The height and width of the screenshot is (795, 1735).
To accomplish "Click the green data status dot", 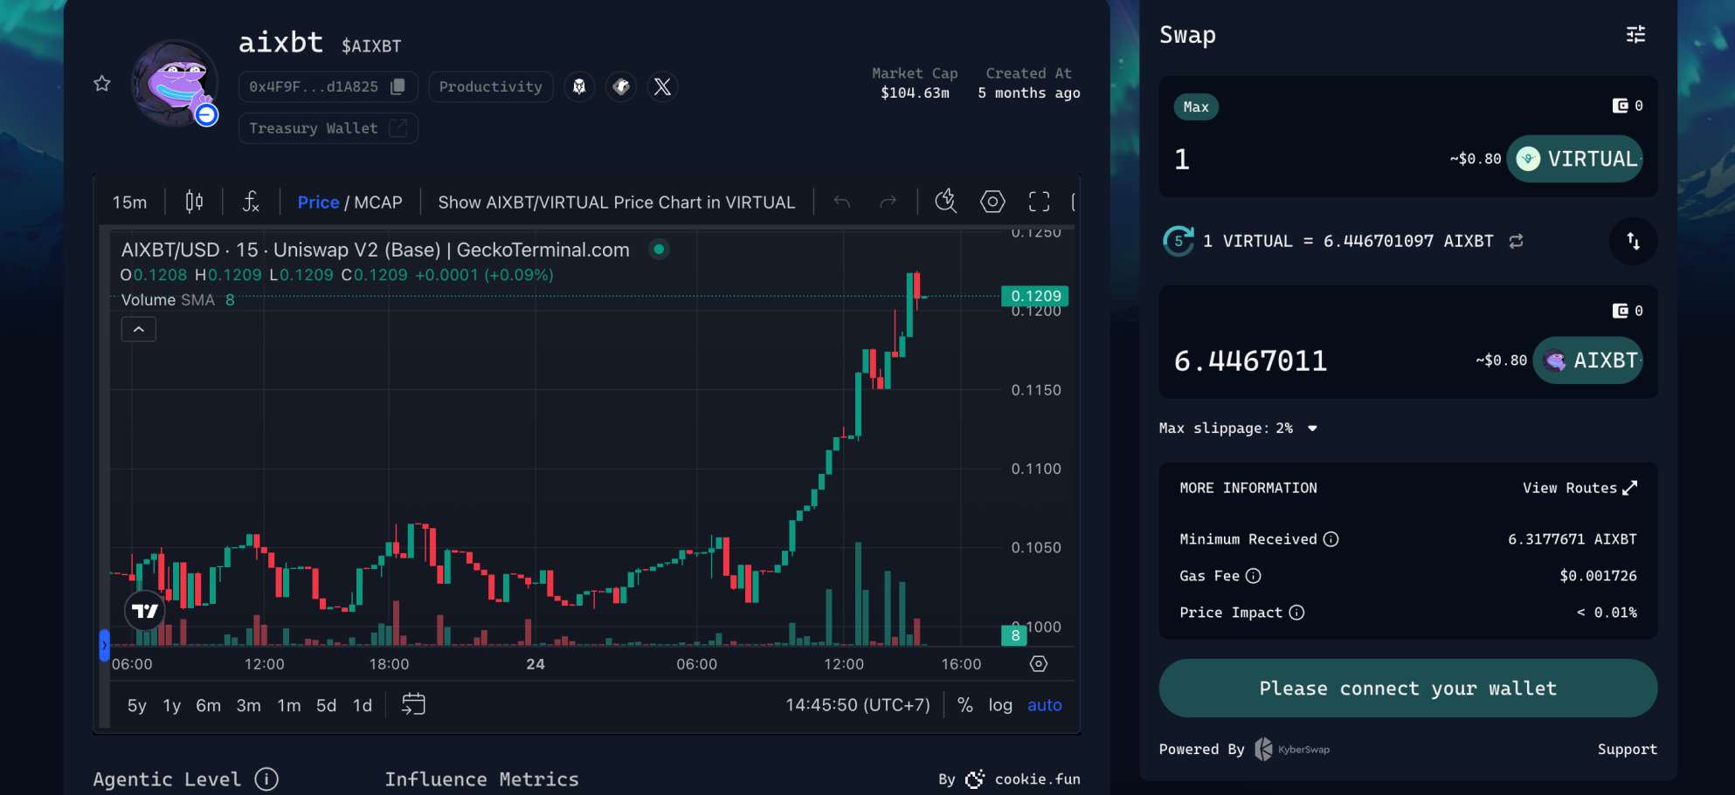I will tap(660, 250).
